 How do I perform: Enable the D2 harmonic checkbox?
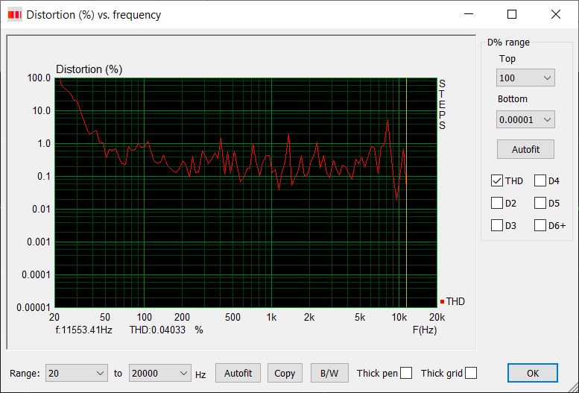(497, 203)
